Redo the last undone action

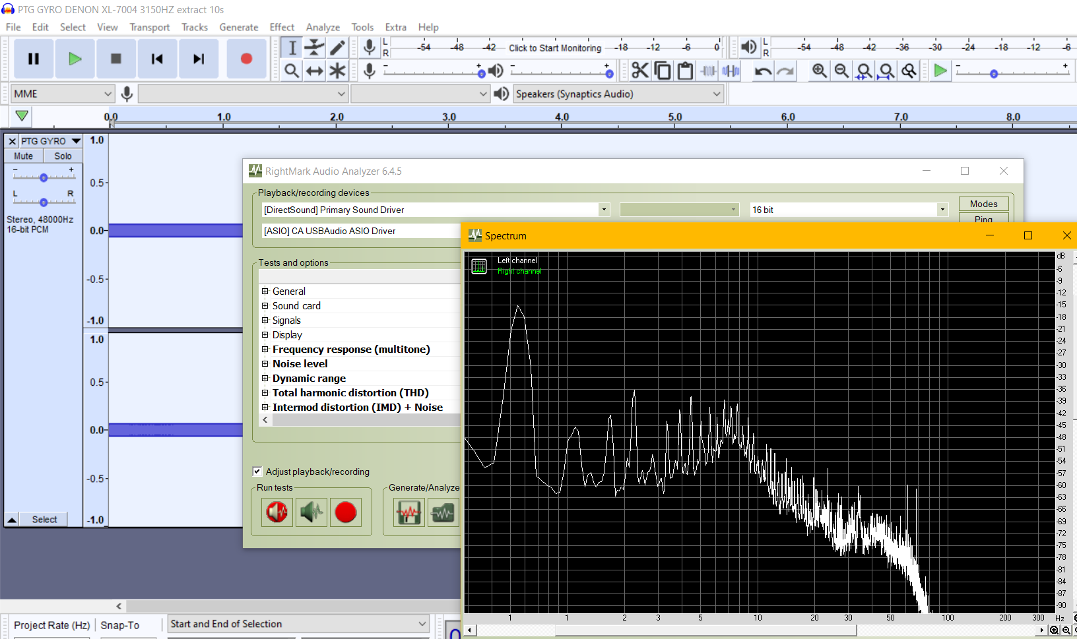785,71
